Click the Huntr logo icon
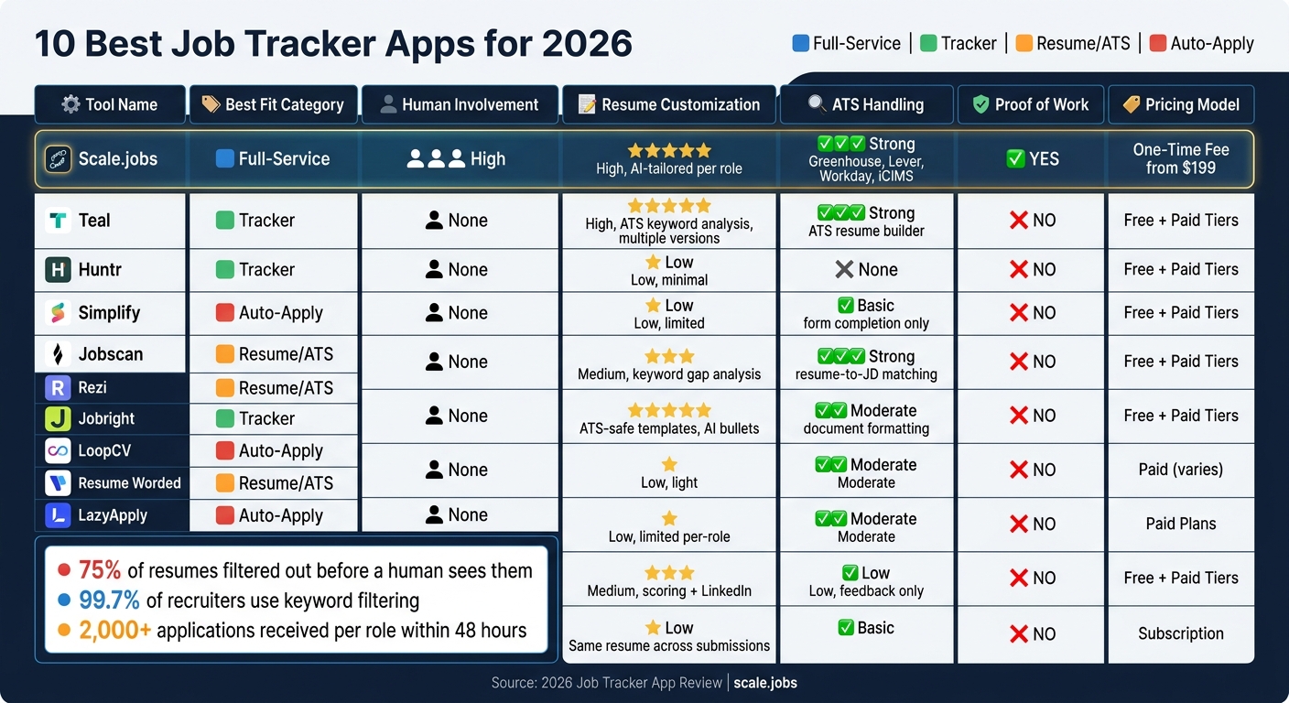The height and width of the screenshot is (703, 1289). click(x=59, y=270)
